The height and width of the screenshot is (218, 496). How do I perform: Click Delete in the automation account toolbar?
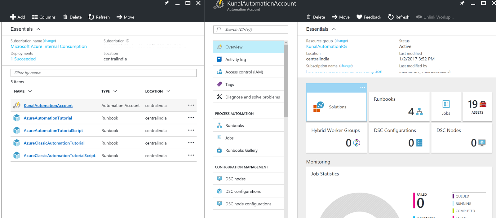click(316, 17)
